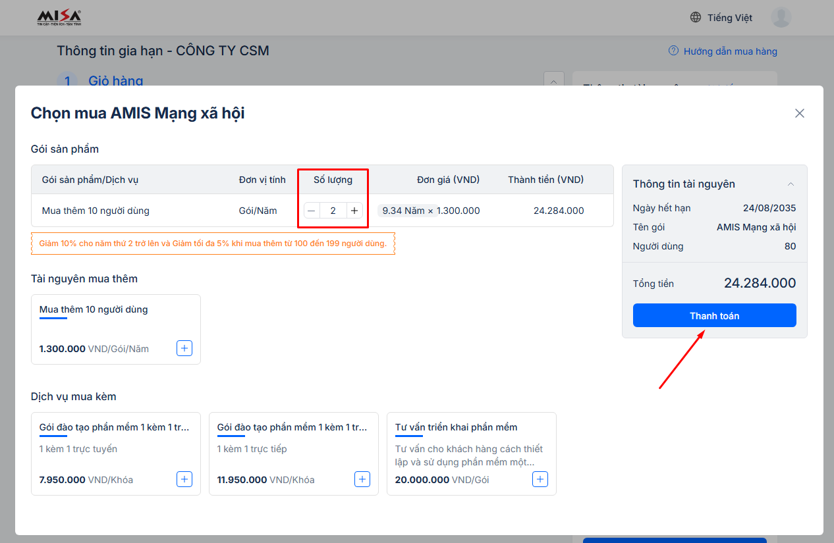The image size is (834, 543).
Task: Click the 20.000.000 VND/Gói price
Action: [x=442, y=480]
